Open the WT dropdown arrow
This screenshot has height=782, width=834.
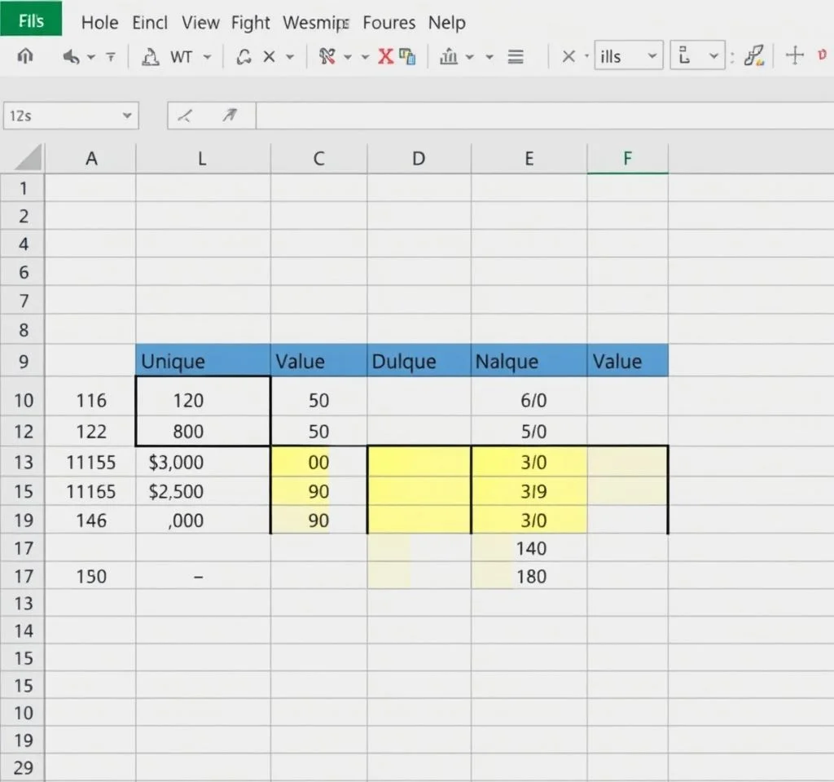pos(207,56)
